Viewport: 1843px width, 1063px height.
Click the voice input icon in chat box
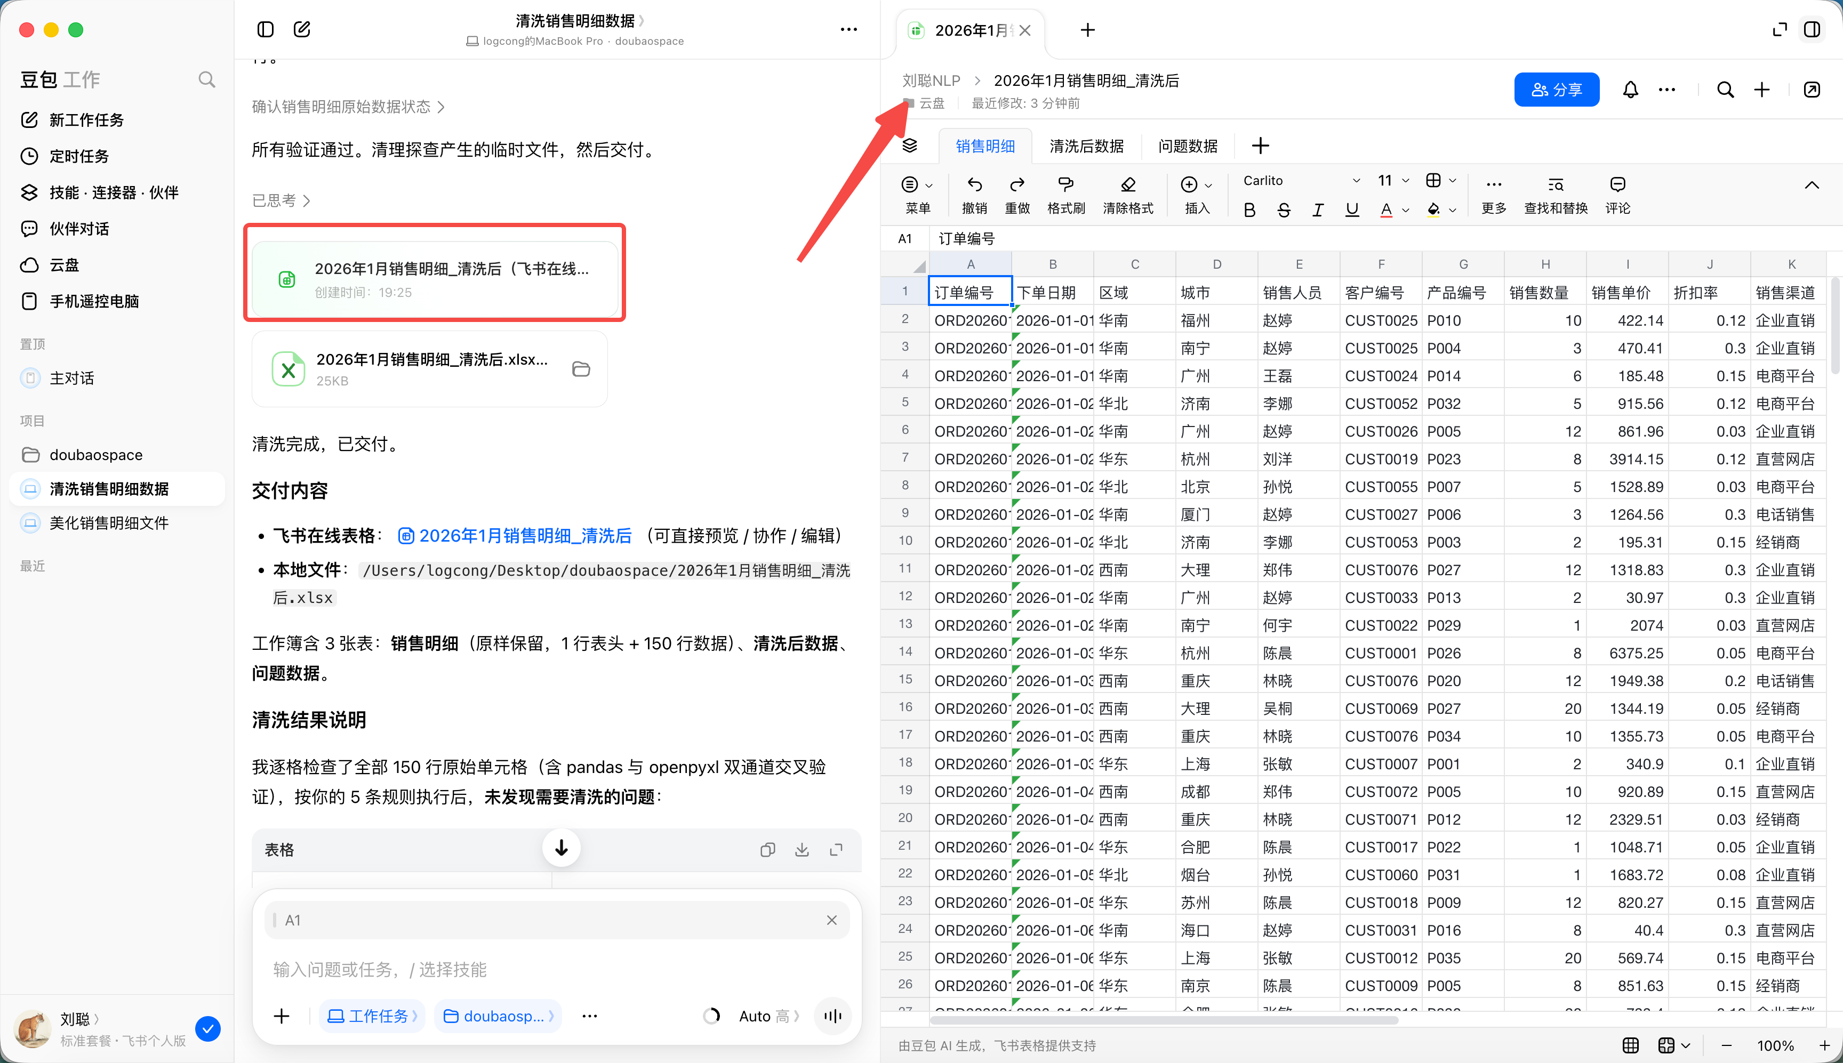tap(832, 1016)
